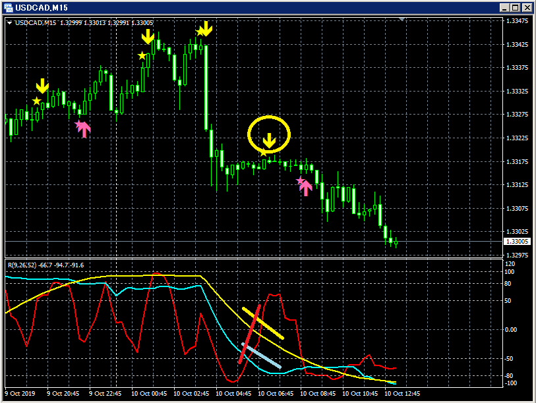Click the pink buy arrow near 10 Oct 08:45

[306, 188]
